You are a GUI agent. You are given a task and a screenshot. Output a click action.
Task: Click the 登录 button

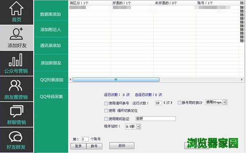(x=78, y=146)
